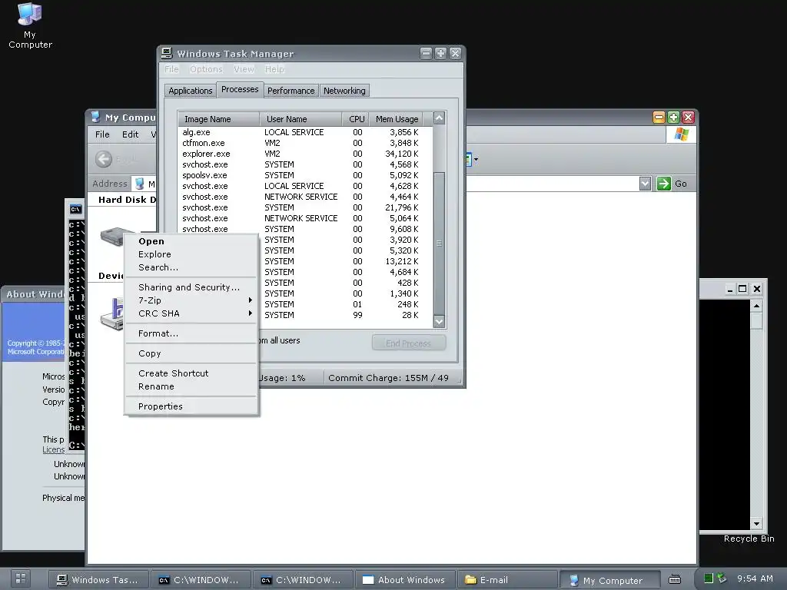
Task: Choose Format... from the context menu
Action: pos(191,333)
